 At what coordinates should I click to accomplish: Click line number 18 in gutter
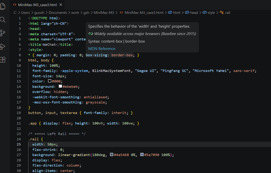point(19,108)
